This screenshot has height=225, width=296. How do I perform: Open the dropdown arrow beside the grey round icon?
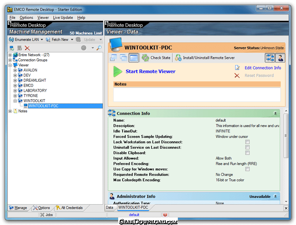coord(93,48)
